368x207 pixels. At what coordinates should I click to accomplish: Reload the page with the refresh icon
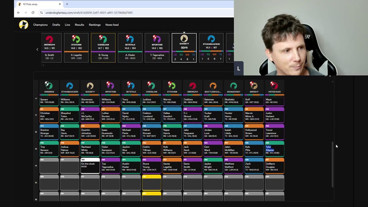[33, 13]
